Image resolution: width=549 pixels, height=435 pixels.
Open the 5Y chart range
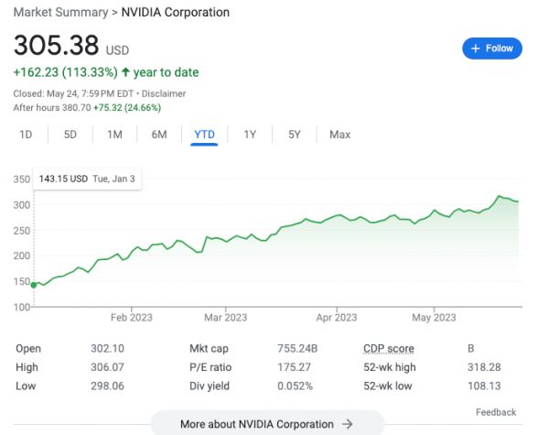(x=294, y=135)
